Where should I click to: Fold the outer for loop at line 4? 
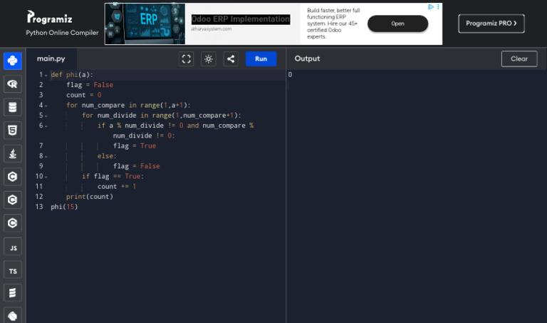[46, 106]
